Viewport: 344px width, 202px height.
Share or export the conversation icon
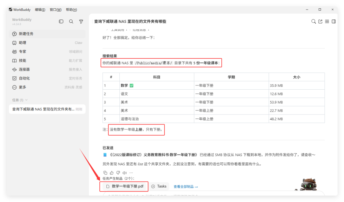tap(320, 21)
